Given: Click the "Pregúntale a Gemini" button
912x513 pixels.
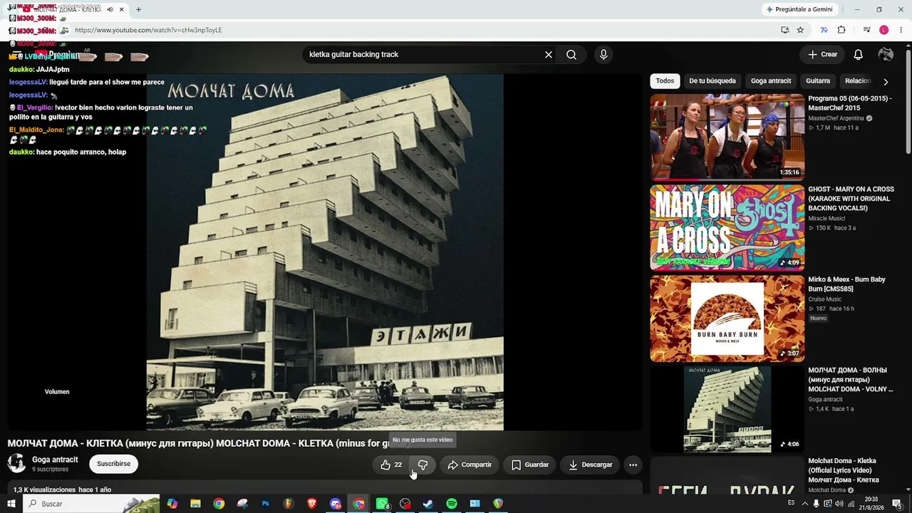Looking at the screenshot, I should point(799,9).
